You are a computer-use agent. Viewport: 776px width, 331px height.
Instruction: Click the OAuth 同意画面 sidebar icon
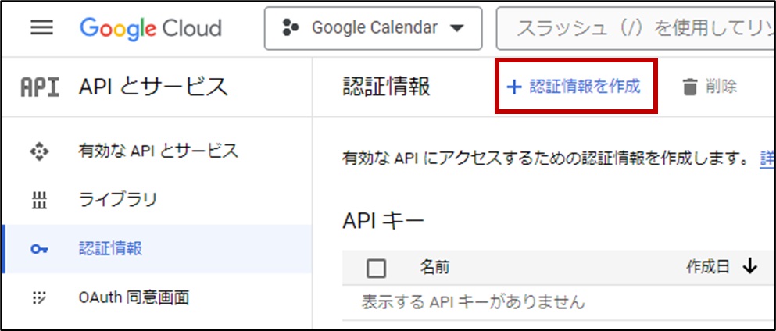38,297
